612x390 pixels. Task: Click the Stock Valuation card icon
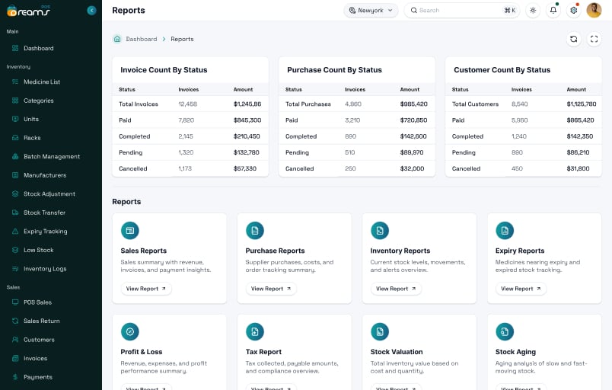coord(380,332)
